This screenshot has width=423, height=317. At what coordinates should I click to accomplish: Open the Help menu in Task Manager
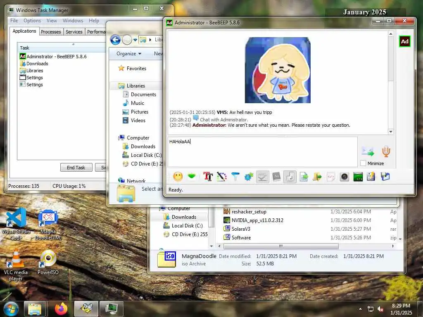94,21
